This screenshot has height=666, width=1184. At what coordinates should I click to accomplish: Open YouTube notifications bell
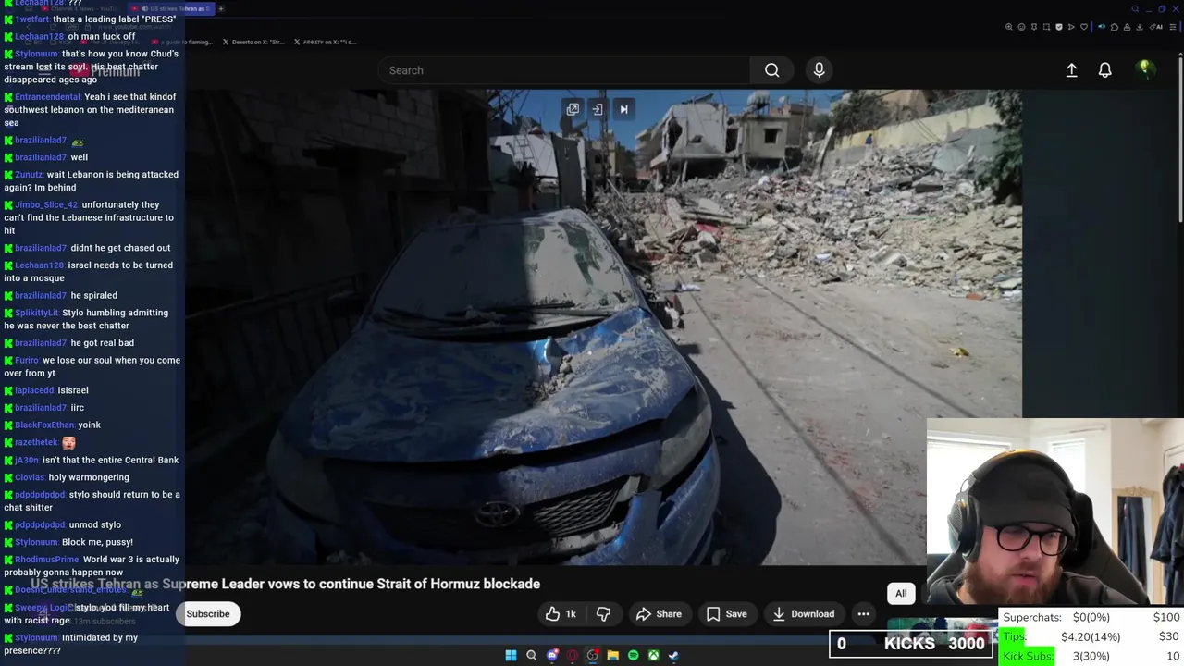(x=1104, y=70)
